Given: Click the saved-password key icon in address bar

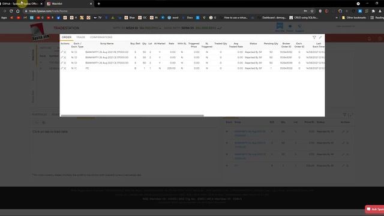Looking at the screenshot, I should tap(305, 11).
